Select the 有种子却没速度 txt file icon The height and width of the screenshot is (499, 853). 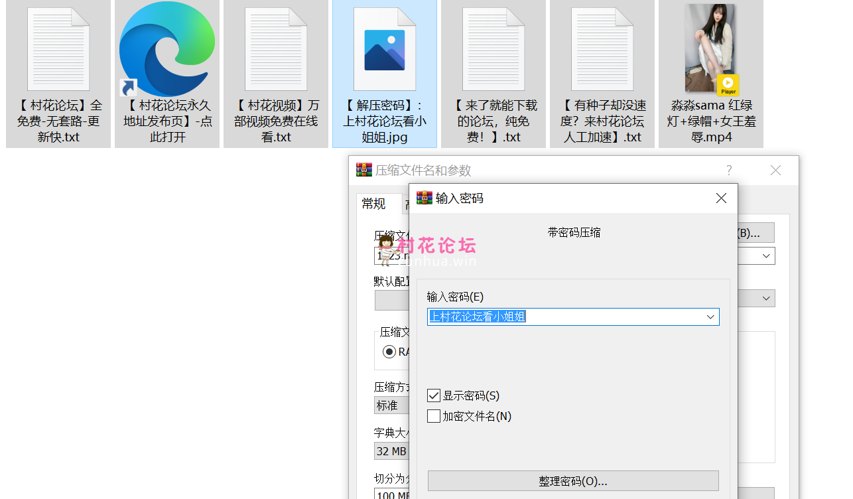pyautogui.click(x=602, y=49)
